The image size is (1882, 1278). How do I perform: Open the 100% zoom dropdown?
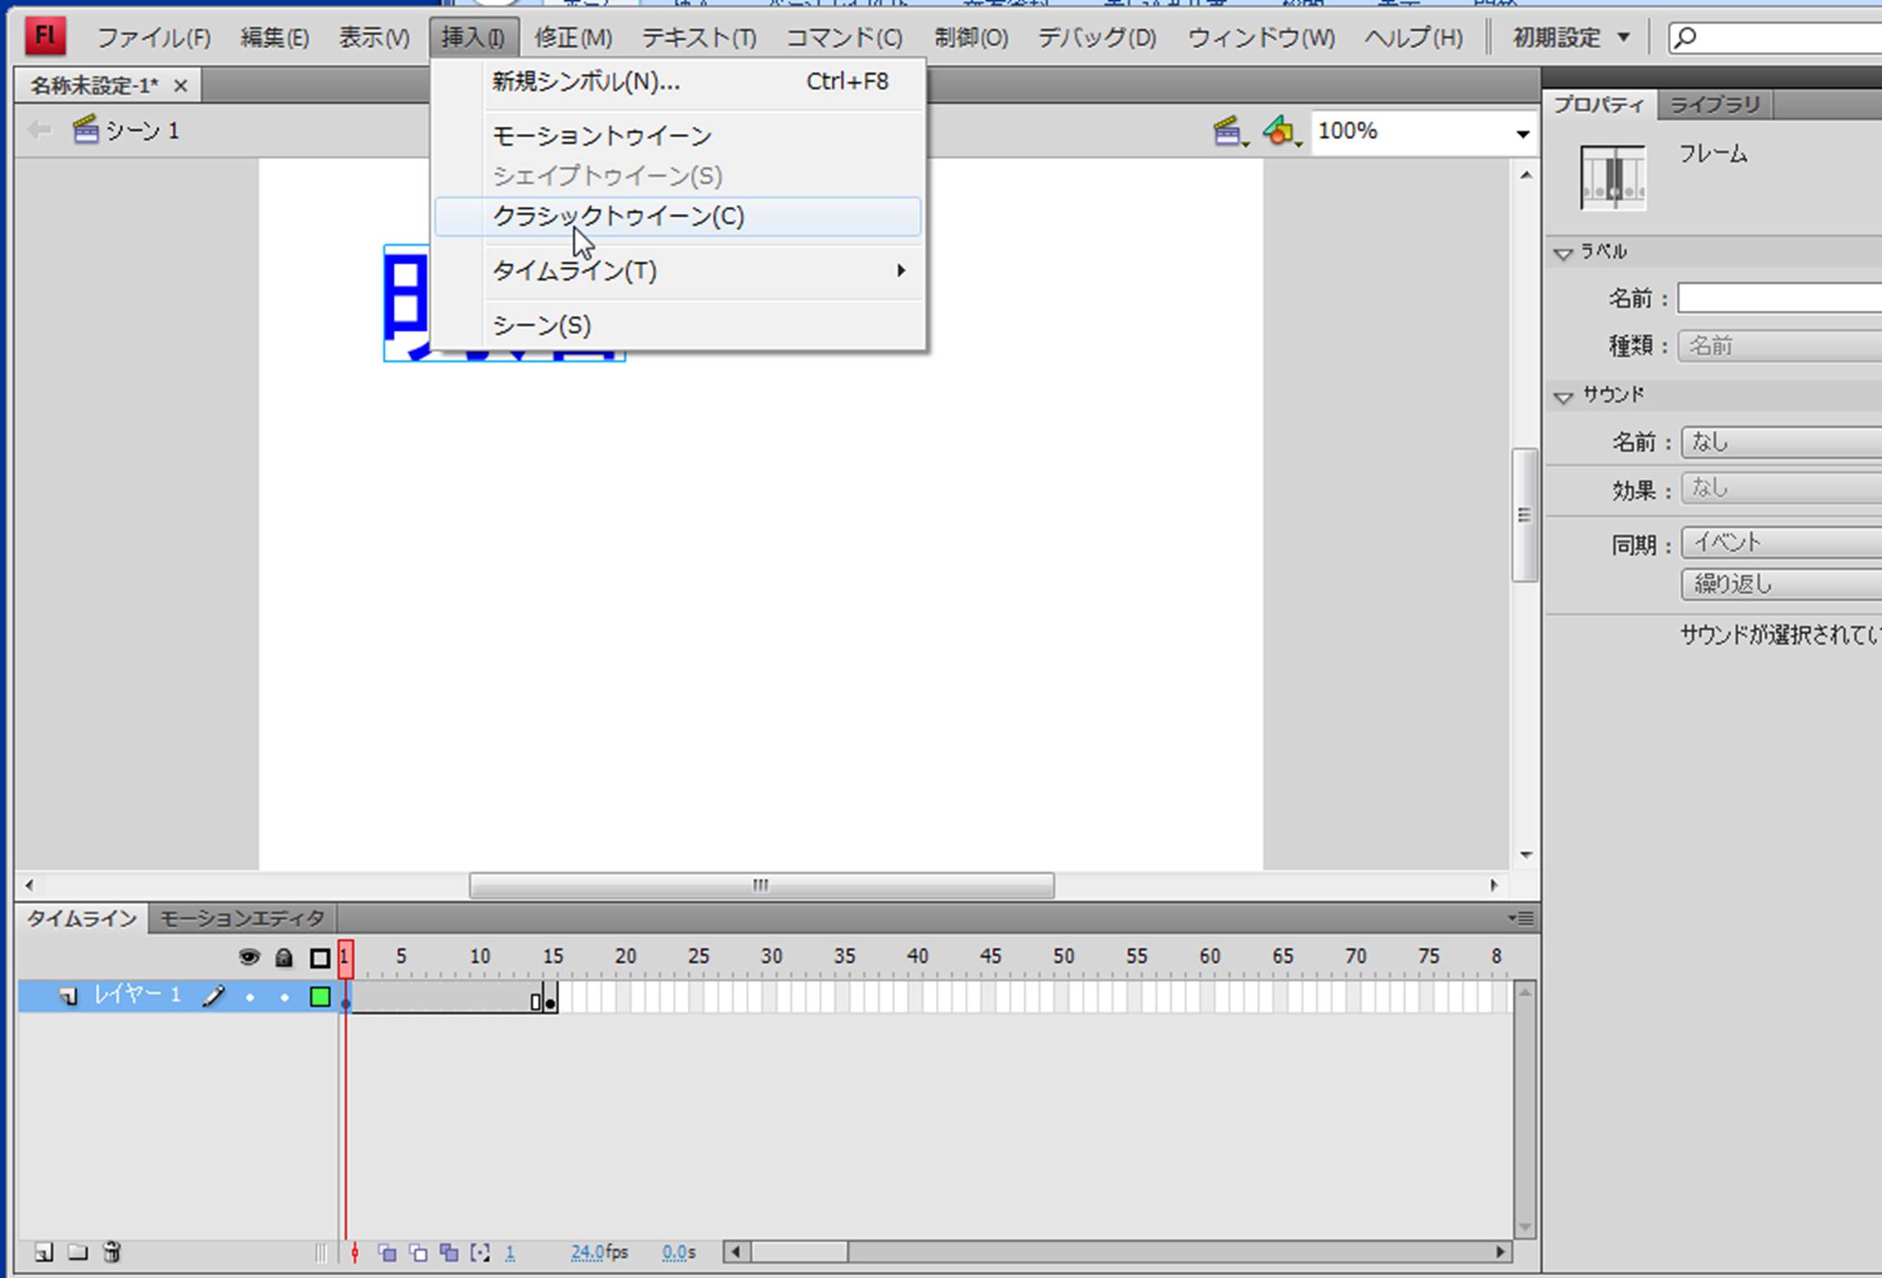(x=1522, y=133)
